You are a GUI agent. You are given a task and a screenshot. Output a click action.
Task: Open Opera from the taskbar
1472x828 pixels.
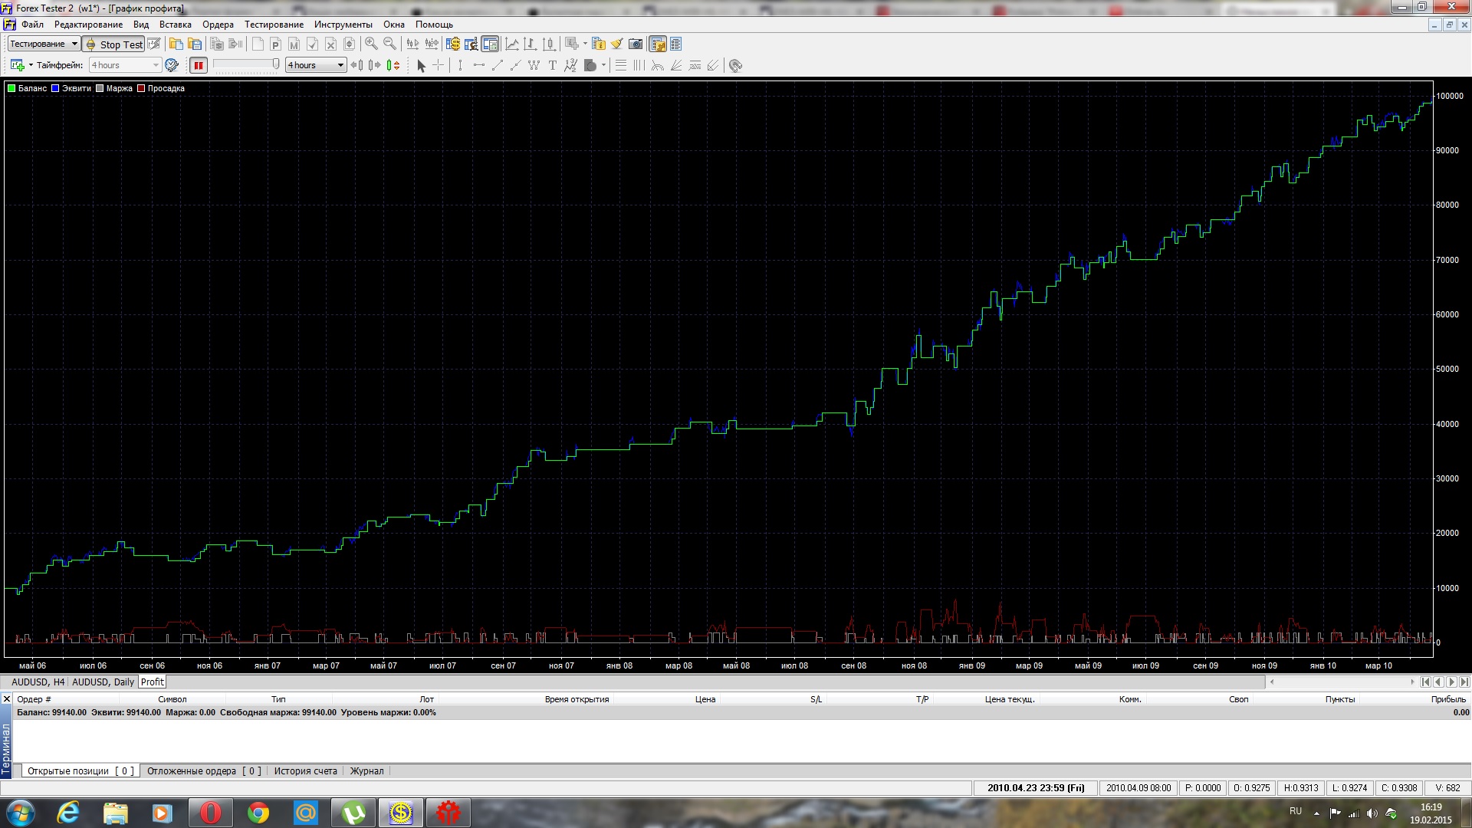[210, 813]
